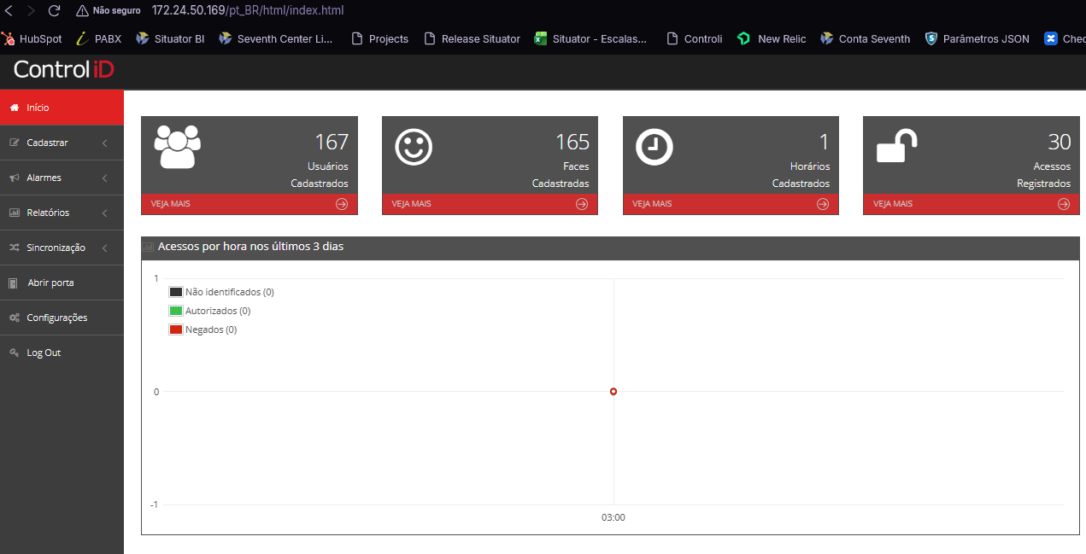Click the red data point on the chart

(613, 392)
